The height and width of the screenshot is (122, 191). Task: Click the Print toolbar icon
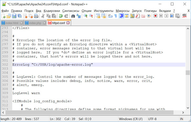(x=36, y=16)
